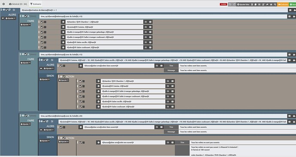This screenshot has width=296, height=157.
Task: Open the Ajouter dropdown under root ALORS
Action: coord(11,18)
